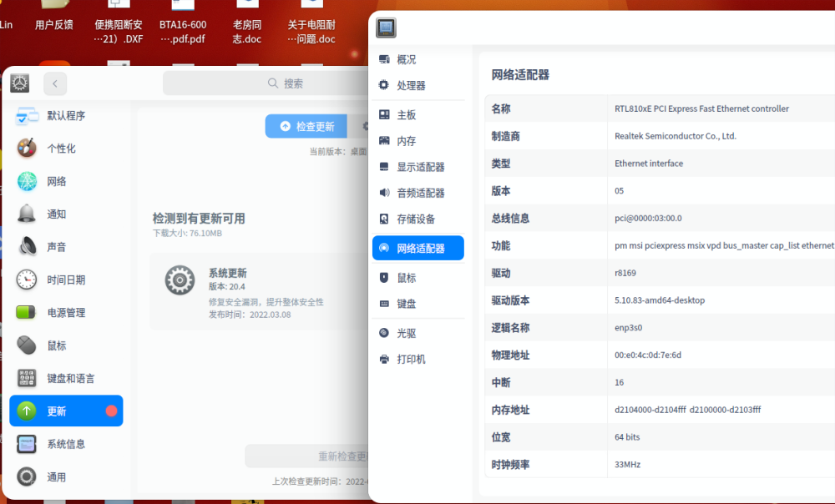Viewport: 835px width, 504px height.
Task: Click the RTL810xE PCI Express name value
Action: [x=701, y=108]
